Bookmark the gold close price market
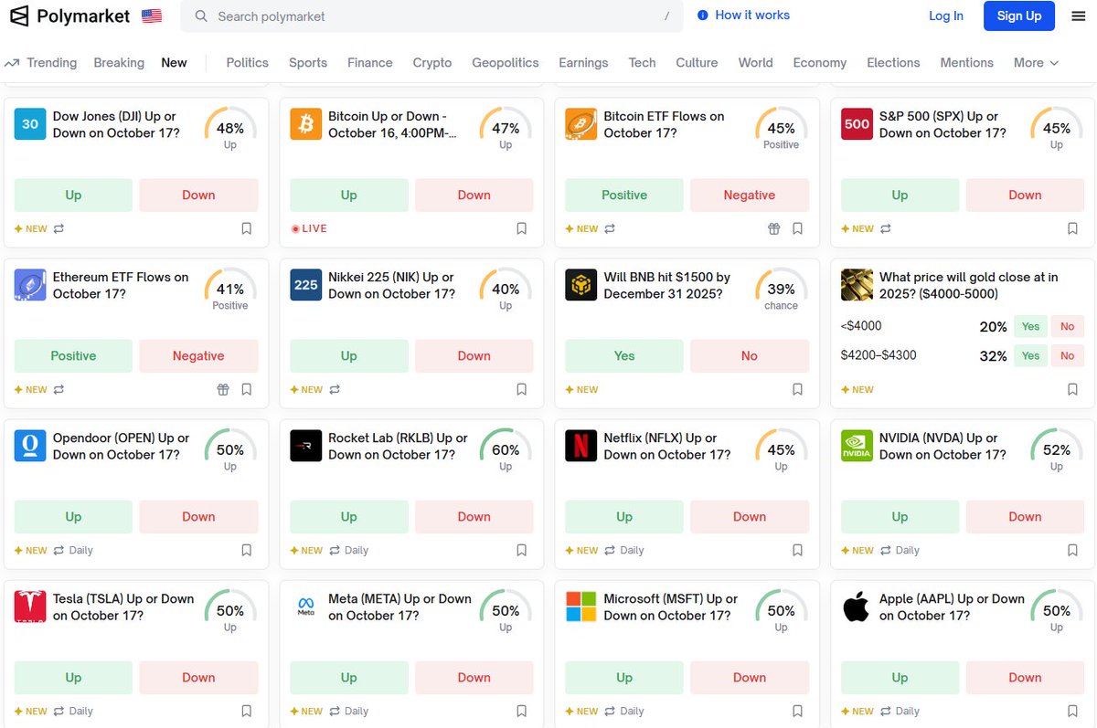The height and width of the screenshot is (728, 1097). [x=1072, y=389]
